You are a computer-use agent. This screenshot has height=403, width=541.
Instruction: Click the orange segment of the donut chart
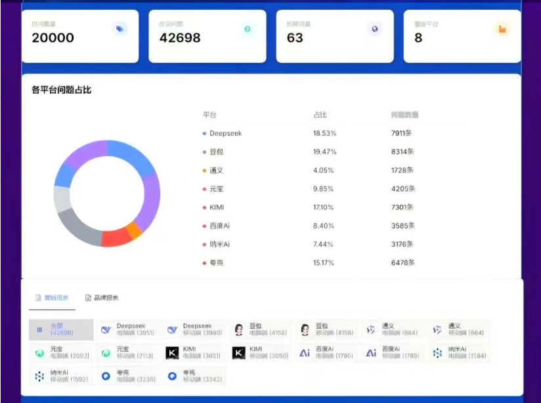pyautogui.click(x=134, y=230)
